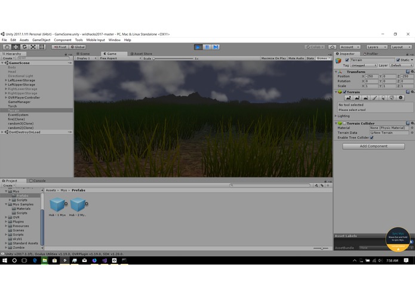Open the Terrain component help icon

coord(408,92)
